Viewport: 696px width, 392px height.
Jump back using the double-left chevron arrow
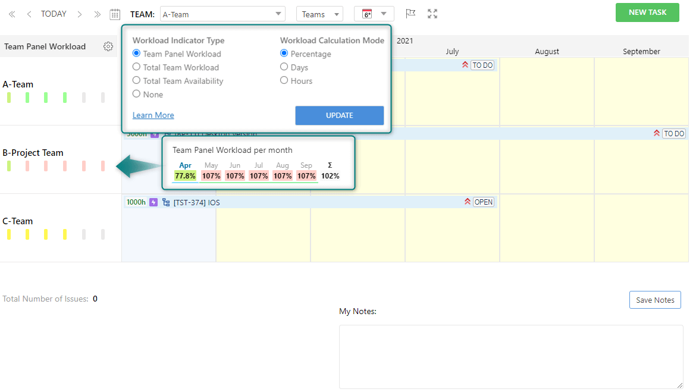coord(11,14)
